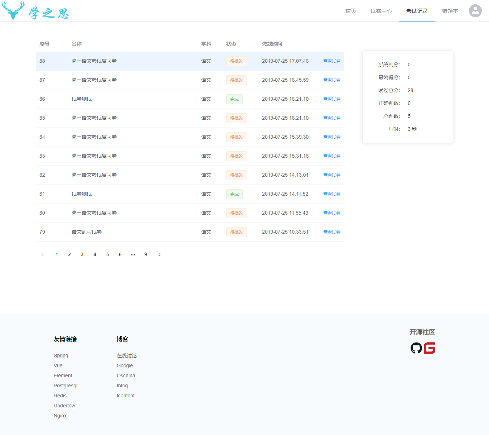Click the previous page left arrow
Screen dimensions: 489x435
click(43, 255)
